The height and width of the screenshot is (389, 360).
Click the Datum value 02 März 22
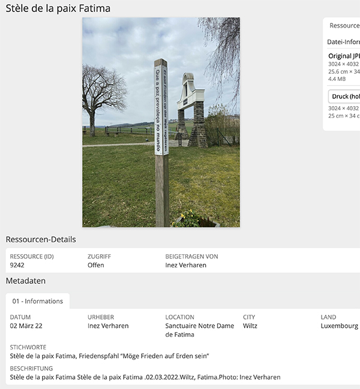point(26,325)
